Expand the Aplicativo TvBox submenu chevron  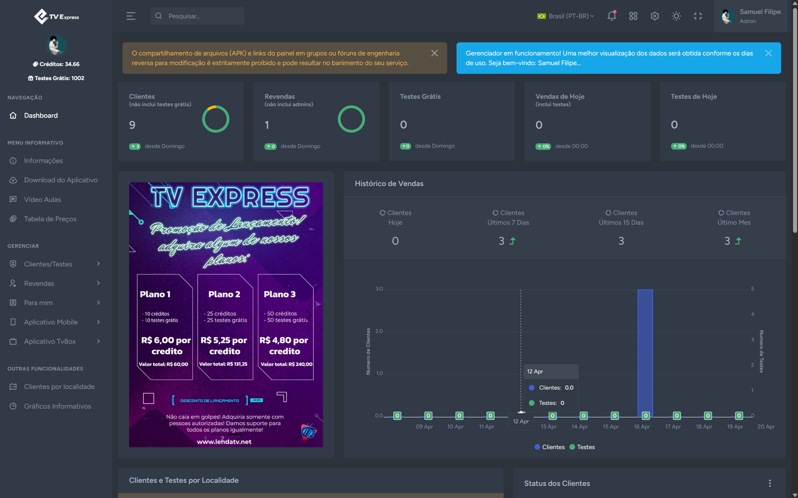[98, 341]
